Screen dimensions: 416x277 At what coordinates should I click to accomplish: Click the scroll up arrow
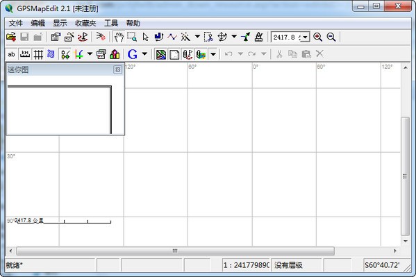(x=406, y=67)
